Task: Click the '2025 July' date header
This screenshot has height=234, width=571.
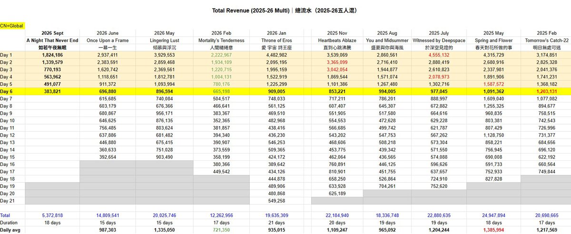Action: (x=438, y=33)
